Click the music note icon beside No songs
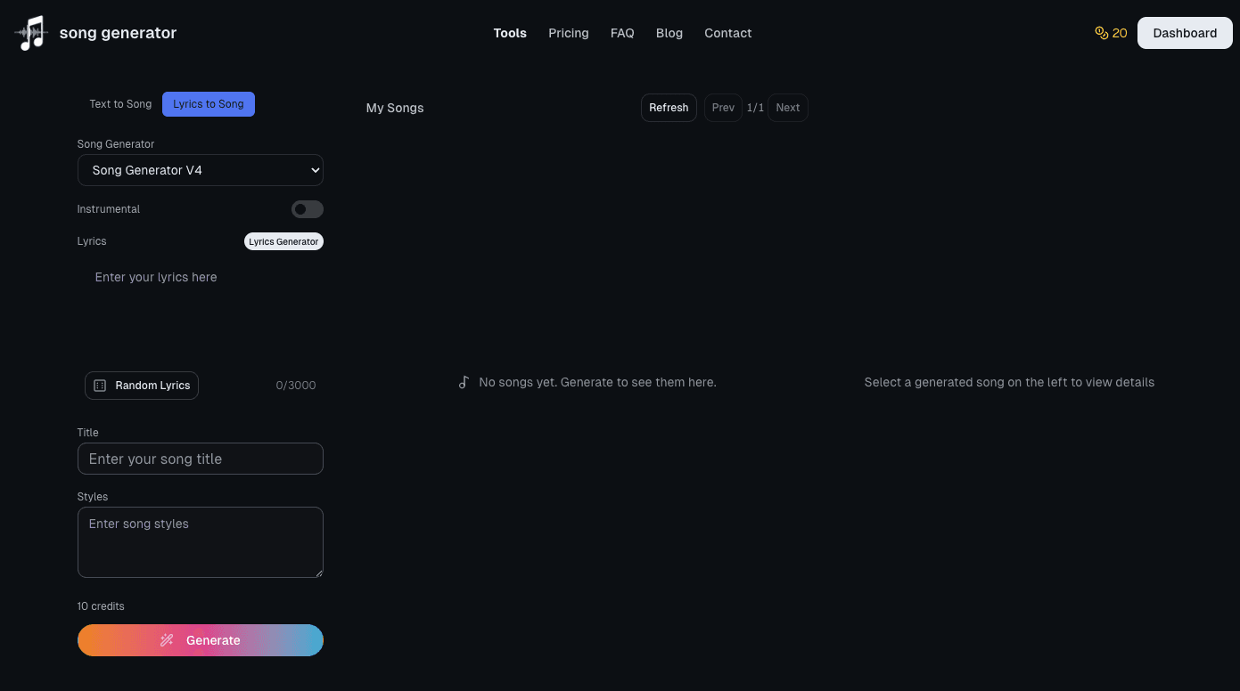 point(464,382)
